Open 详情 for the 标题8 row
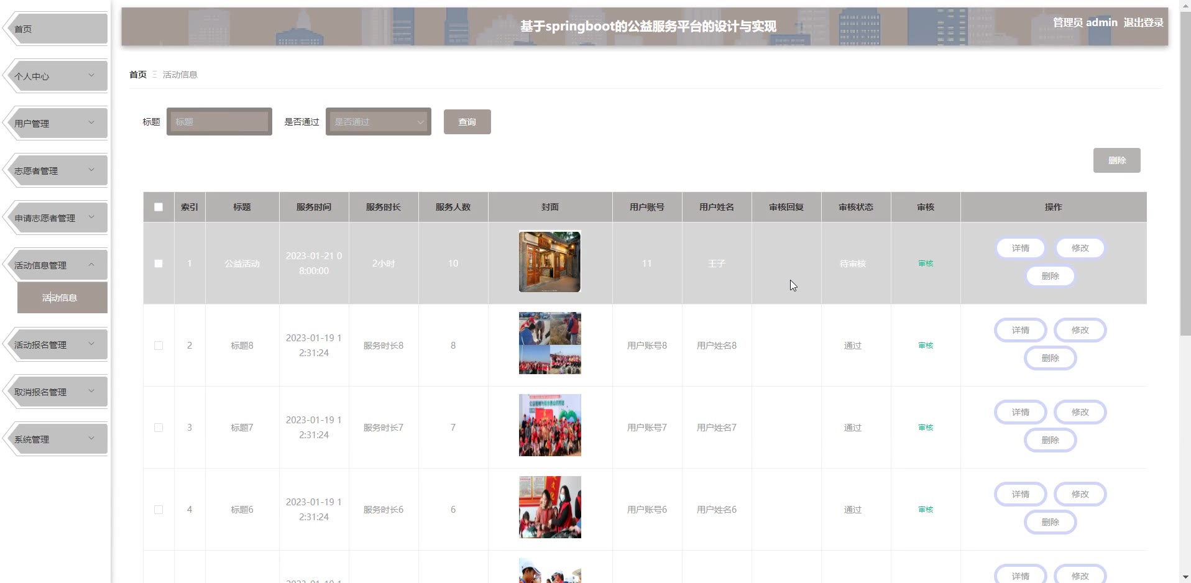 point(1021,330)
